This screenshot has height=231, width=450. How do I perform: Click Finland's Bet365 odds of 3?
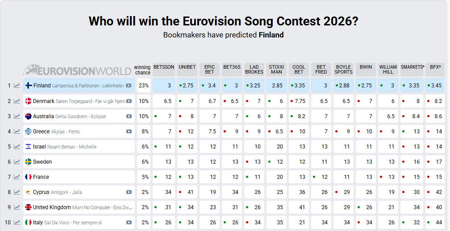click(x=232, y=86)
